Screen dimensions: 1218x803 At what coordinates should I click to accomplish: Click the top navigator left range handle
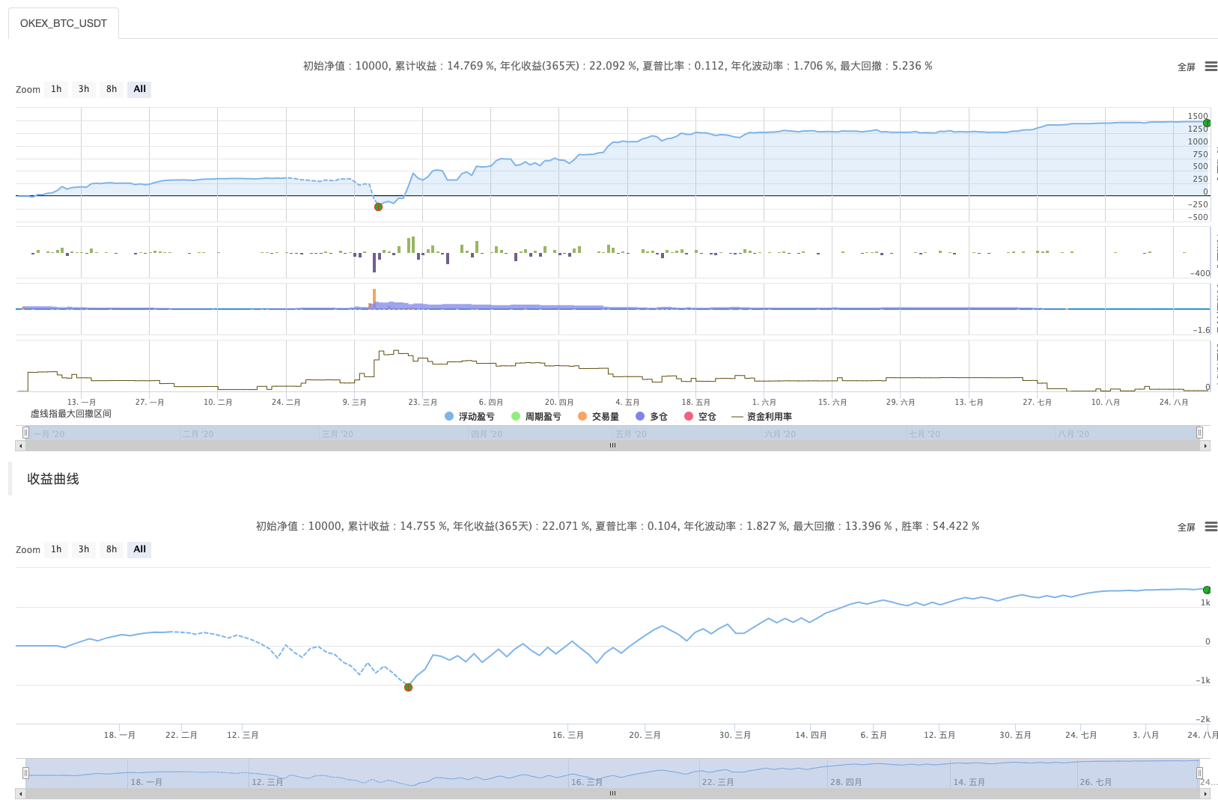(x=25, y=433)
